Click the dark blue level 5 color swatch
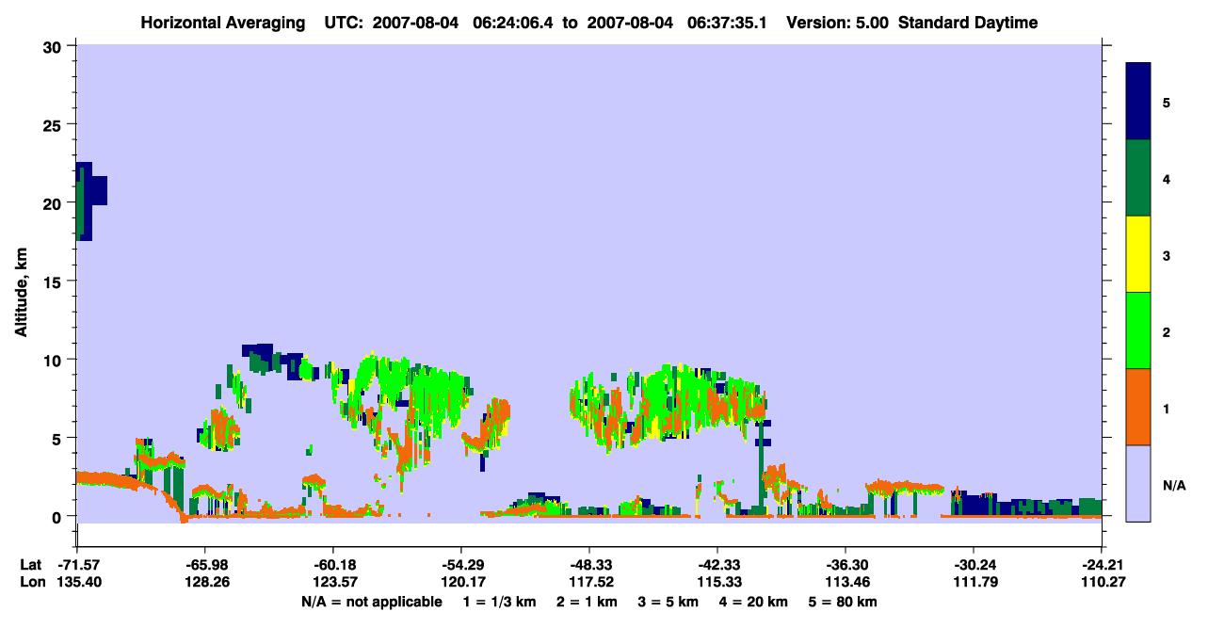The image size is (1224, 628). point(1138,101)
